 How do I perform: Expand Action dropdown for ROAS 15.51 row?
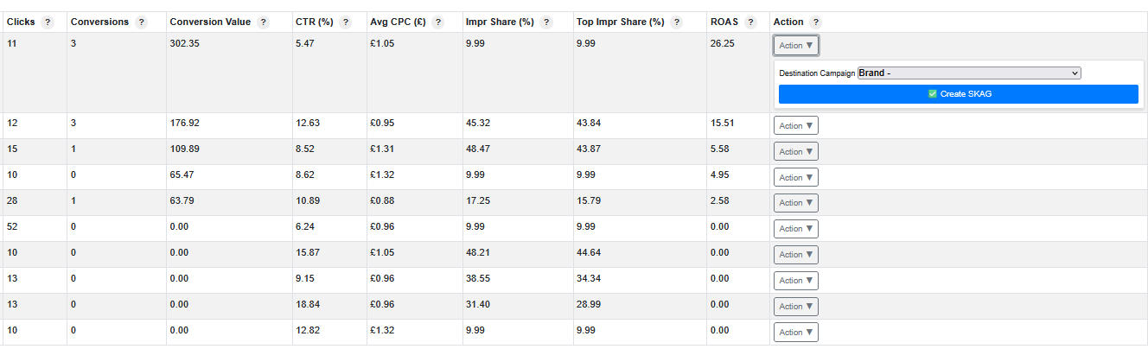pos(795,125)
